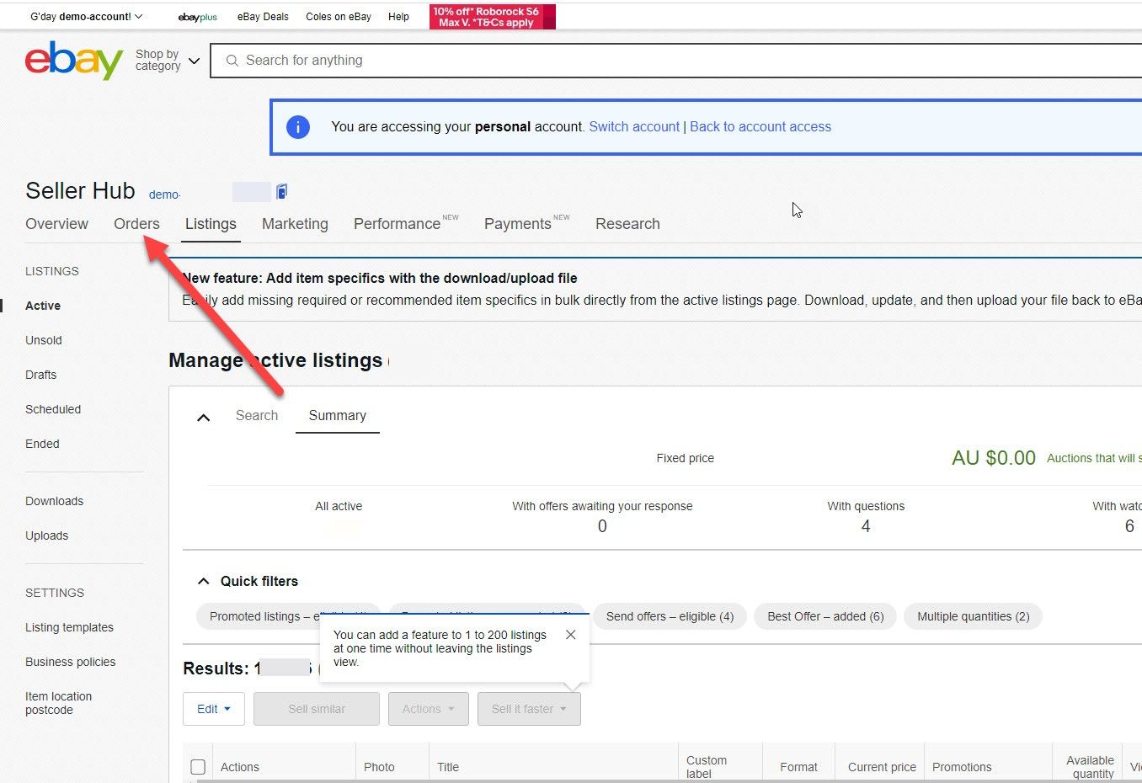Click the All active summary label

pos(339,506)
